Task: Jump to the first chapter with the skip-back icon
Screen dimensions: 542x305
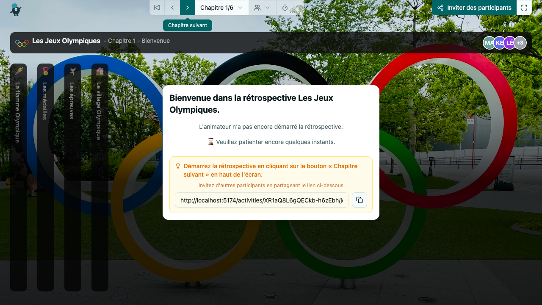Action: coord(157,7)
